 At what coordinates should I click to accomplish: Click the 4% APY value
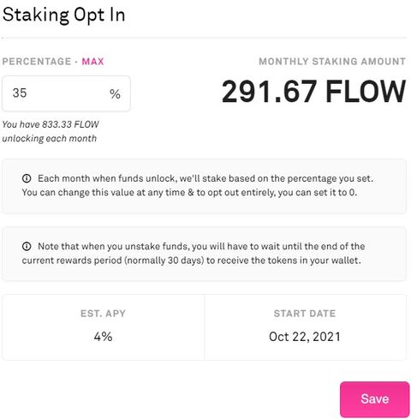[x=103, y=337]
